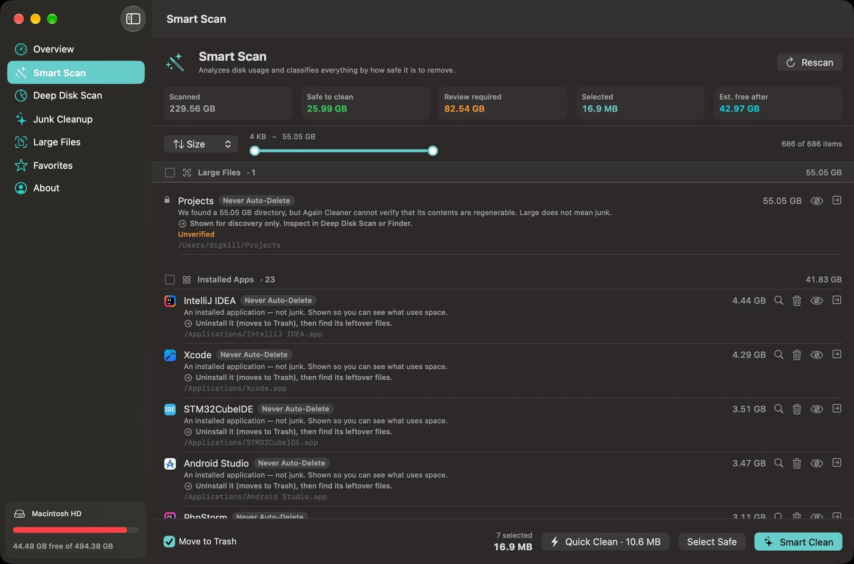This screenshot has height=564, width=854.
Task: Click the Smart Scan wand header icon
Action: pyautogui.click(x=175, y=63)
